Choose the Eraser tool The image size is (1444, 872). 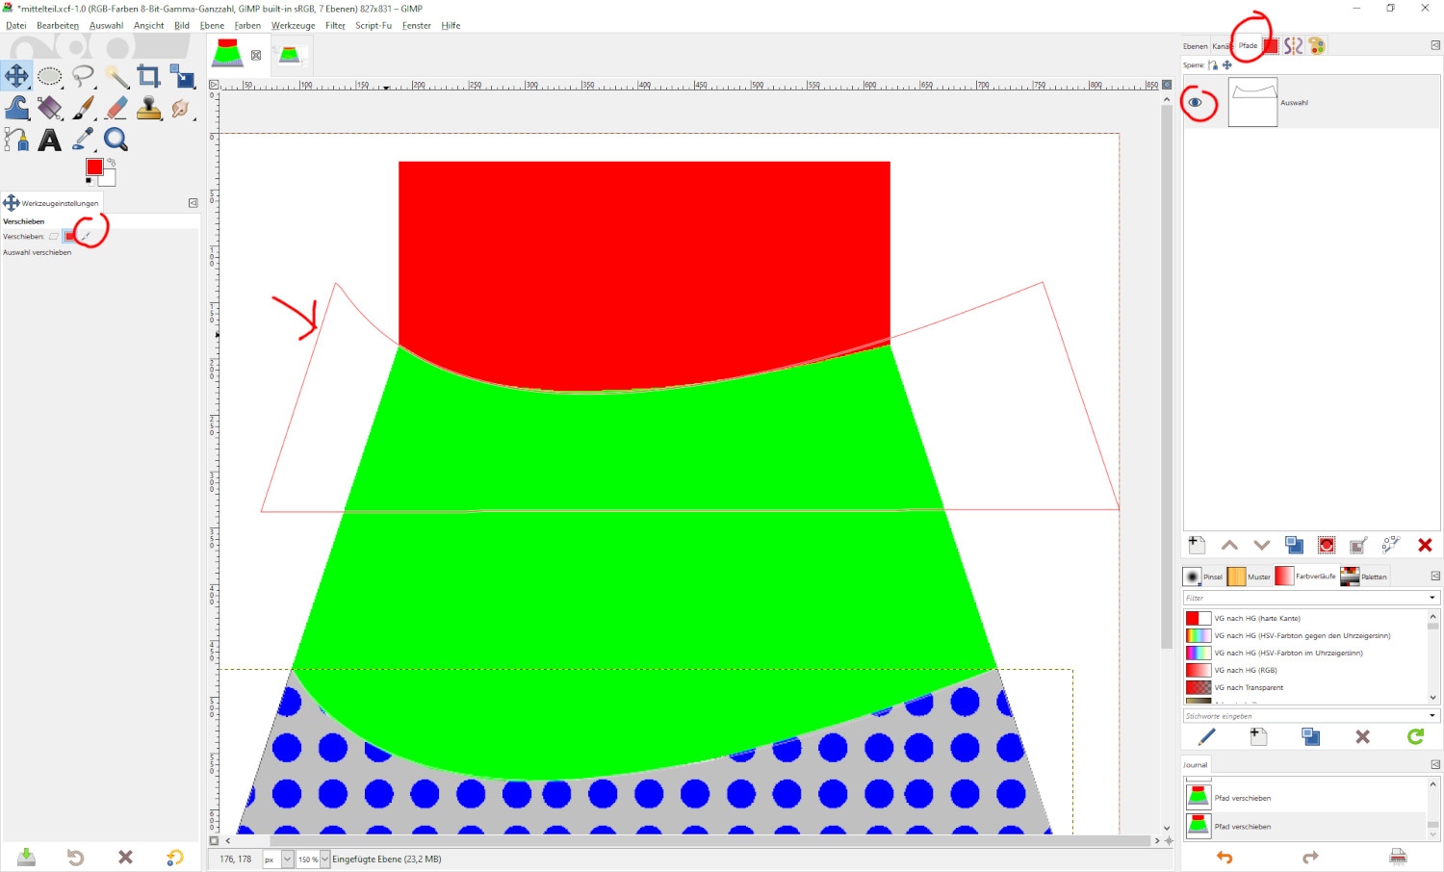116,108
